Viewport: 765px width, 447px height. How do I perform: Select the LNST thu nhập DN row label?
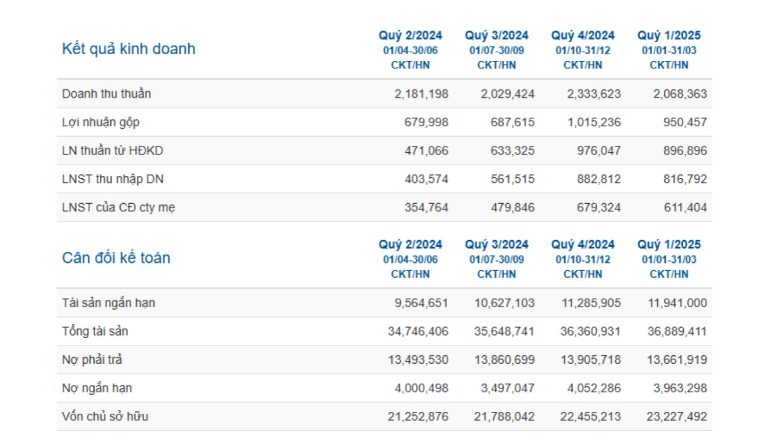[x=113, y=179]
